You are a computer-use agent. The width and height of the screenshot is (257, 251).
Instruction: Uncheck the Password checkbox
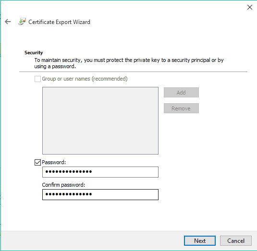coord(37,162)
